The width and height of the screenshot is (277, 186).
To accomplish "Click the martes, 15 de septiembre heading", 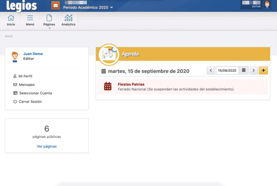I will click(149, 71).
